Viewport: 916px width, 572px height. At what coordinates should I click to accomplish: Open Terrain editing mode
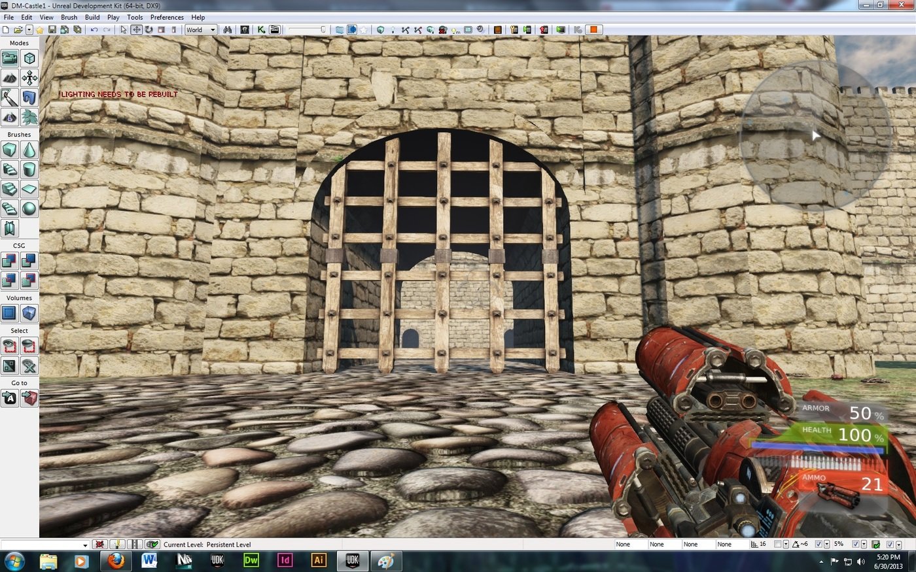[10, 78]
